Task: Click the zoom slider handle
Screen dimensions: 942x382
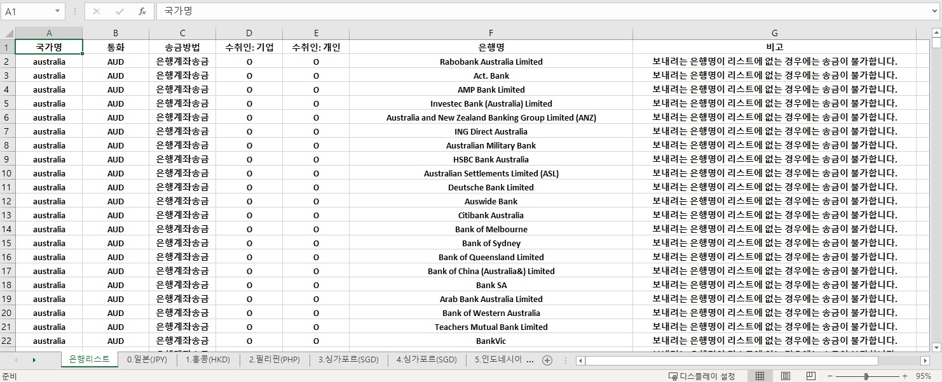Action: (x=866, y=376)
